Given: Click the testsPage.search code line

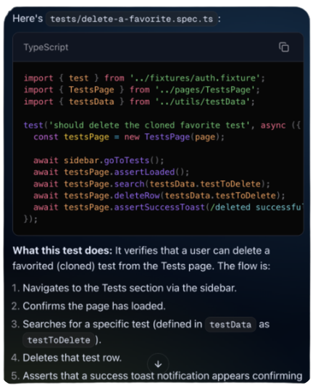Looking at the screenshot, I should pyautogui.click(x=151, y=184).
